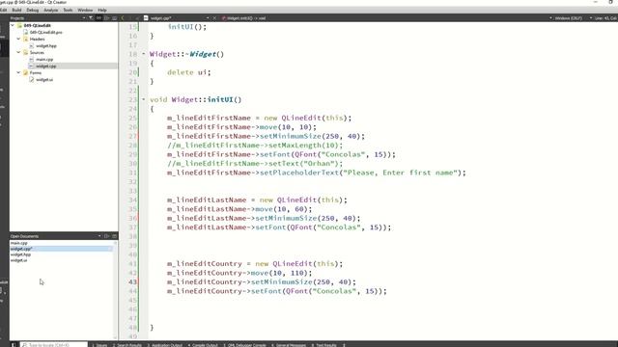Image resolution: width=618 pixels, height=347 pixels.
Task: Open the Window menu
Action: click(x=85, y=10)
